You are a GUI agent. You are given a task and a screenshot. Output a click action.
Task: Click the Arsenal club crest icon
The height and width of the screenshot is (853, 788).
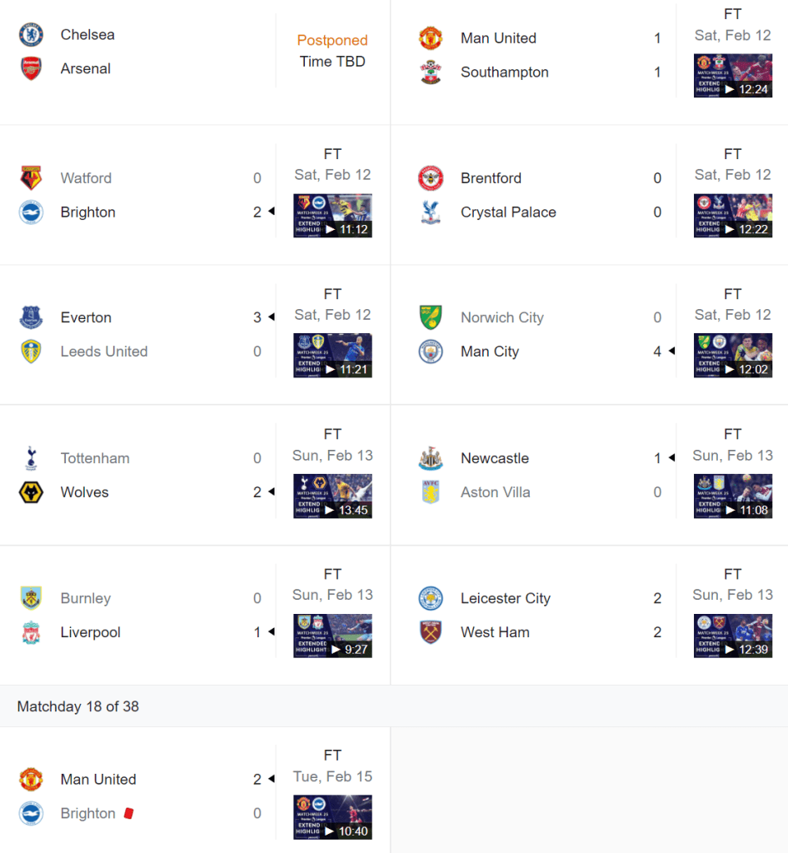[x=31, y=68]
